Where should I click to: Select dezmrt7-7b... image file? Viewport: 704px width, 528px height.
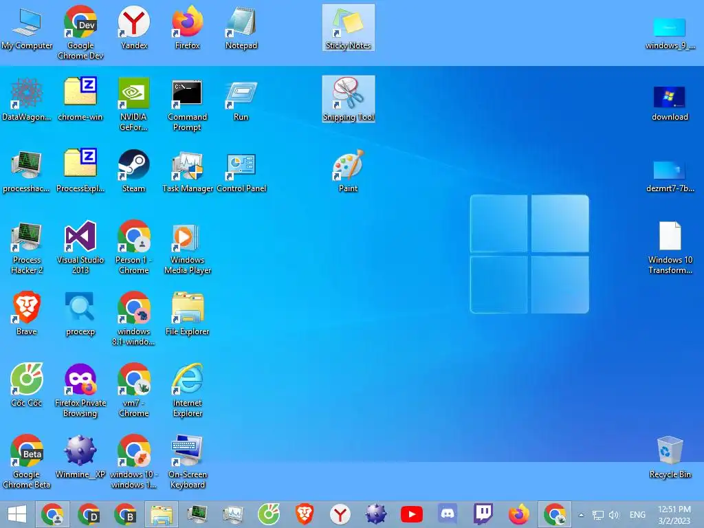pos(670,177)
